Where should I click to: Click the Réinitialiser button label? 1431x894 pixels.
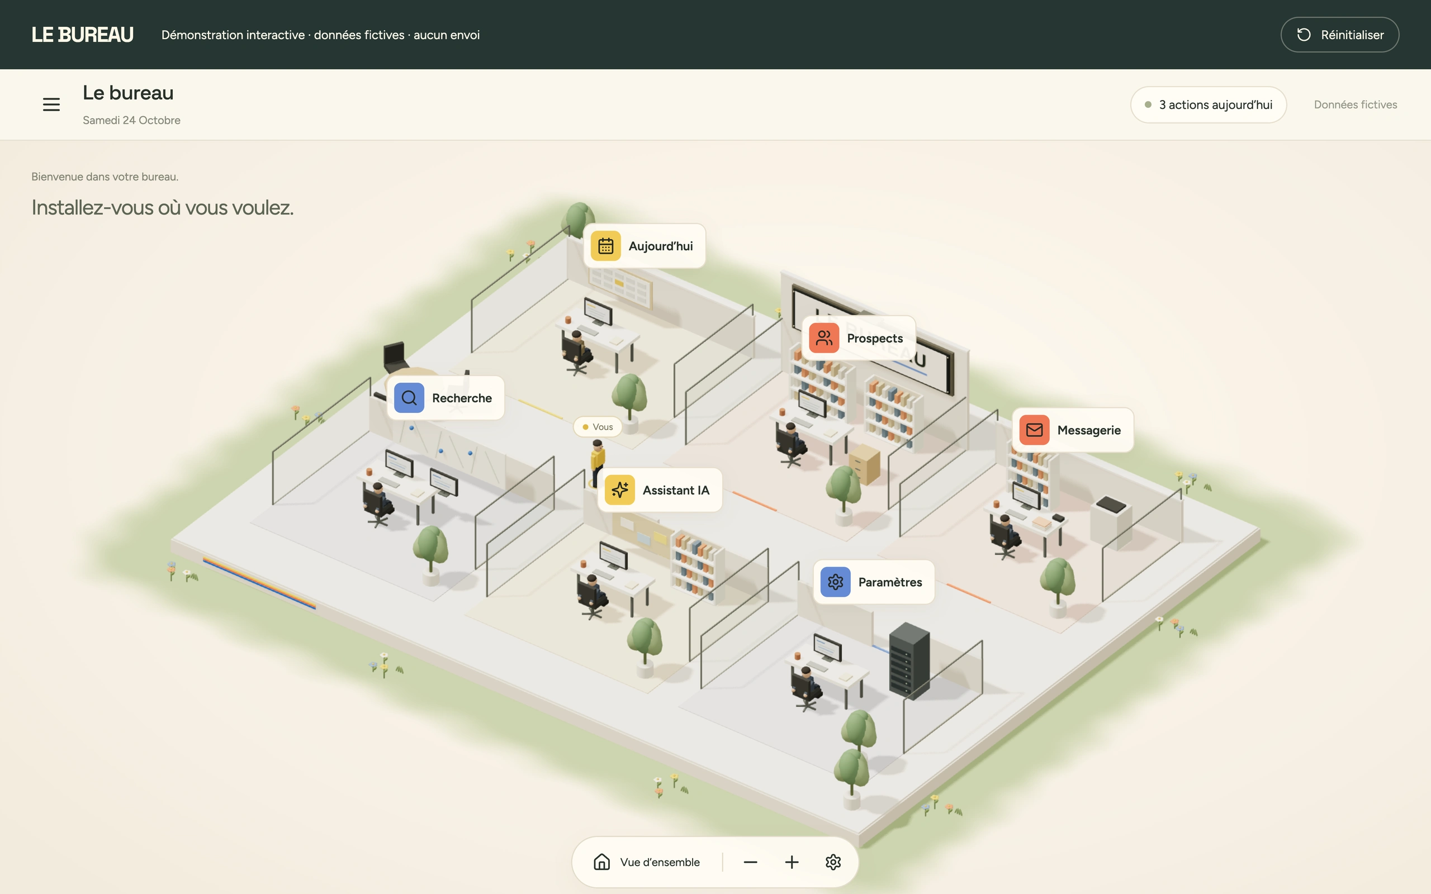coord(1352,35)
